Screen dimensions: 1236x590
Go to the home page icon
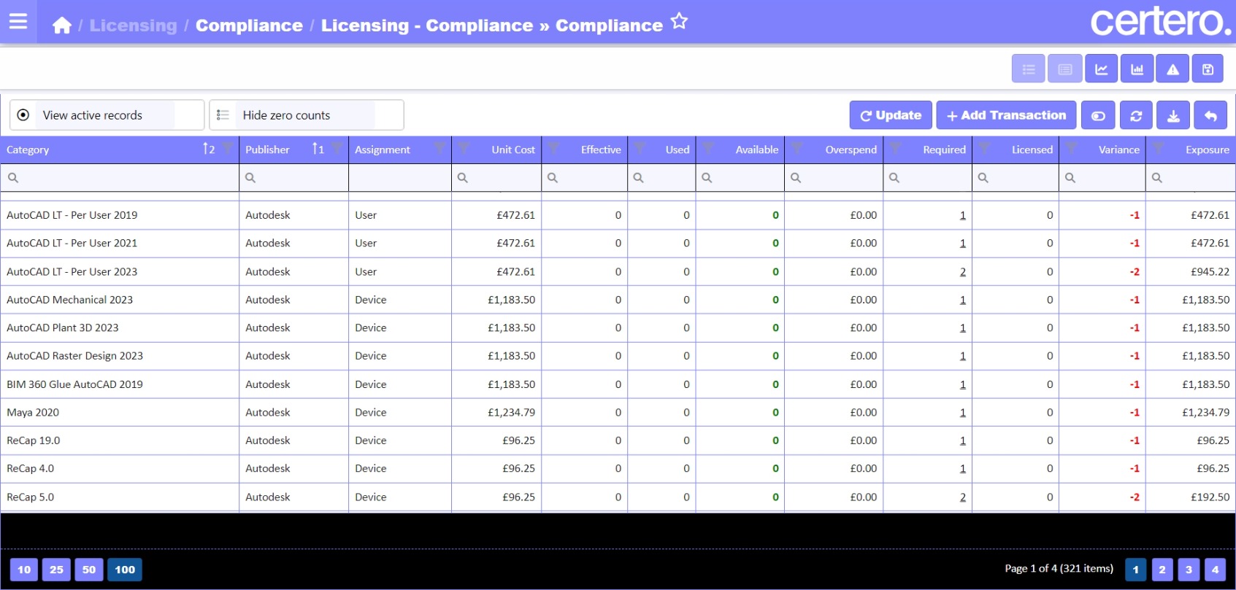pos(62,26)
